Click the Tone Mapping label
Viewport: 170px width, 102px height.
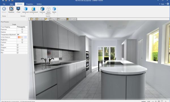point(5,27)
